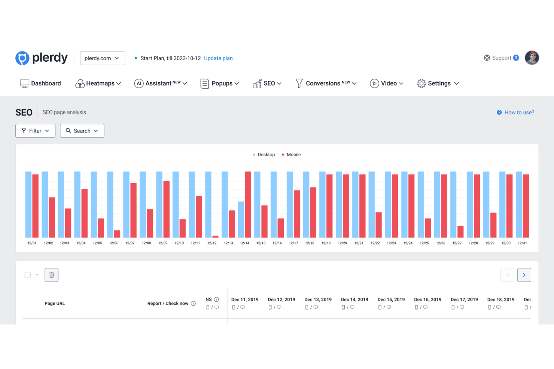Click the trash delete icon
The image size is (554, 369).
pyautogui.click(x=52, y=275)
